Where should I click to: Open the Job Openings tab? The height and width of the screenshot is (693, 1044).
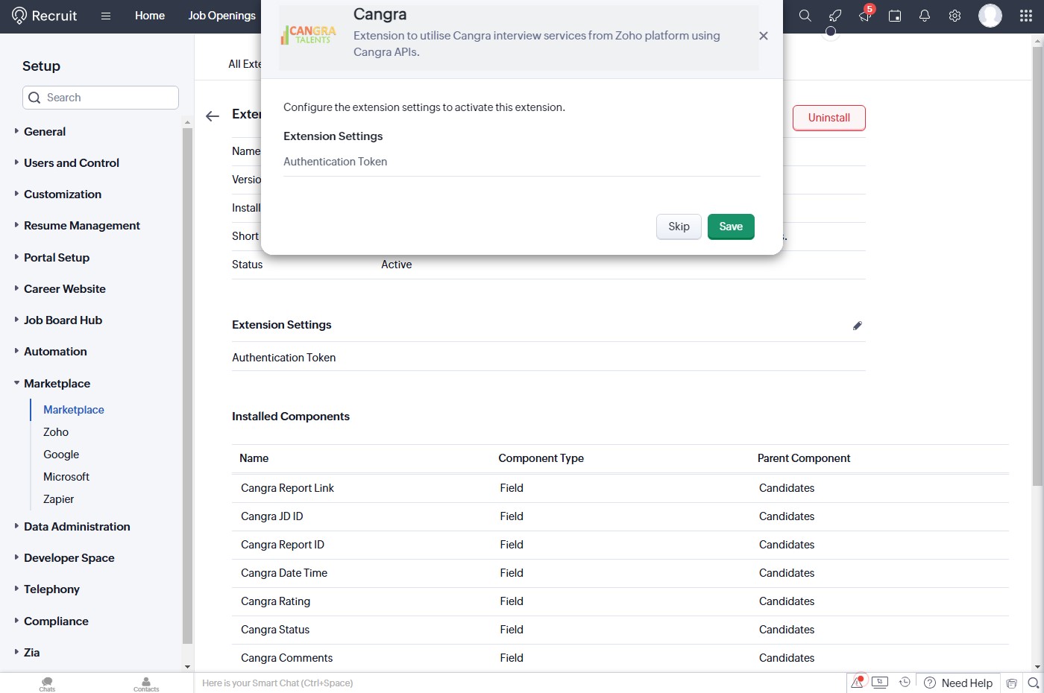[x=221, y=16]
